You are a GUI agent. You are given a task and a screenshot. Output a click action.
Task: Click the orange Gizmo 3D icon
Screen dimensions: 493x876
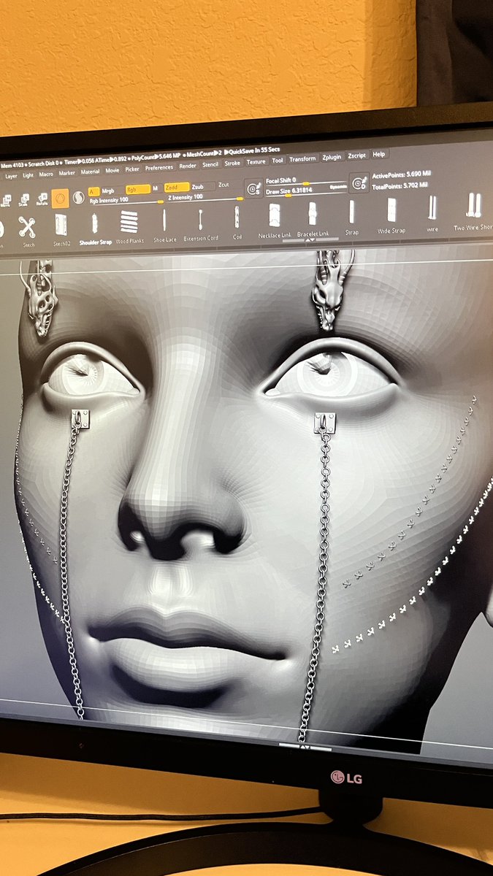(61, 198)
